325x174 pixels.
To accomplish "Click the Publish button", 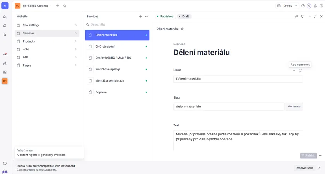I will 308,155.
